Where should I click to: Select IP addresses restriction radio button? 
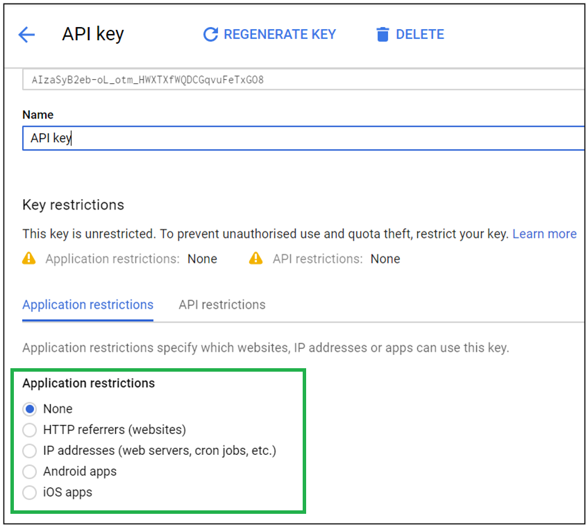tap(30, 451)
